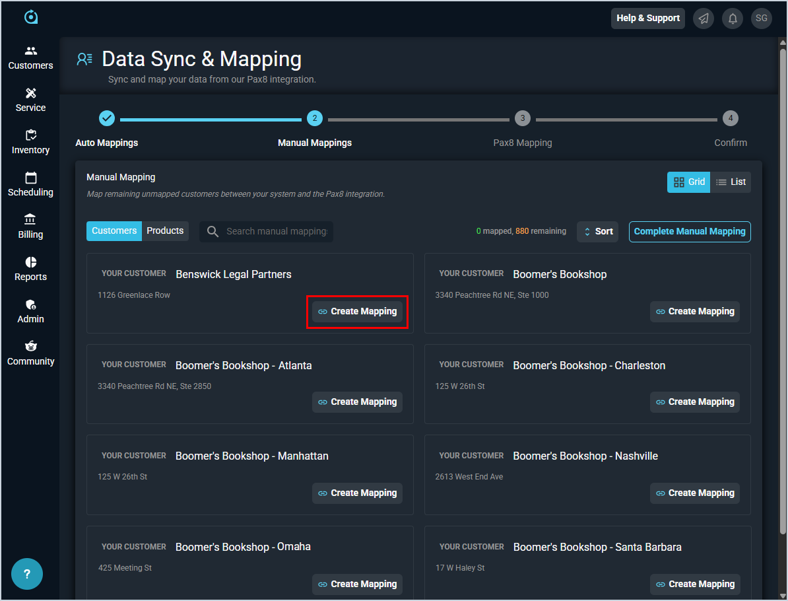Open the SG user account menu
The height and width of the screenshot is (601, 788).
point(762,18)
